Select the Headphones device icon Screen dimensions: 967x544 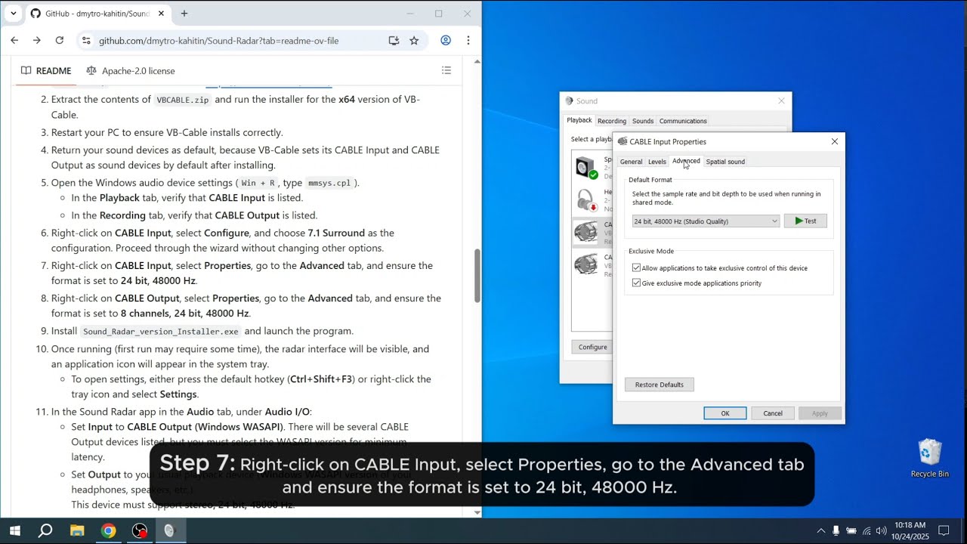pyautogui.click(x=586, y=200)
